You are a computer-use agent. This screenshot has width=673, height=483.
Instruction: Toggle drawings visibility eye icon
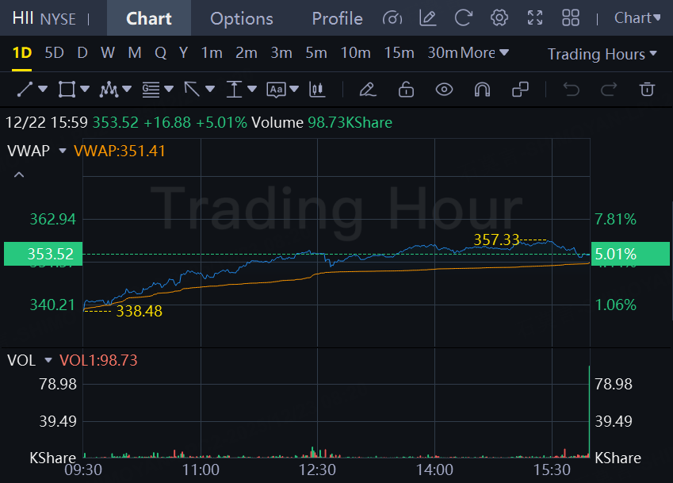pos(444,90)
